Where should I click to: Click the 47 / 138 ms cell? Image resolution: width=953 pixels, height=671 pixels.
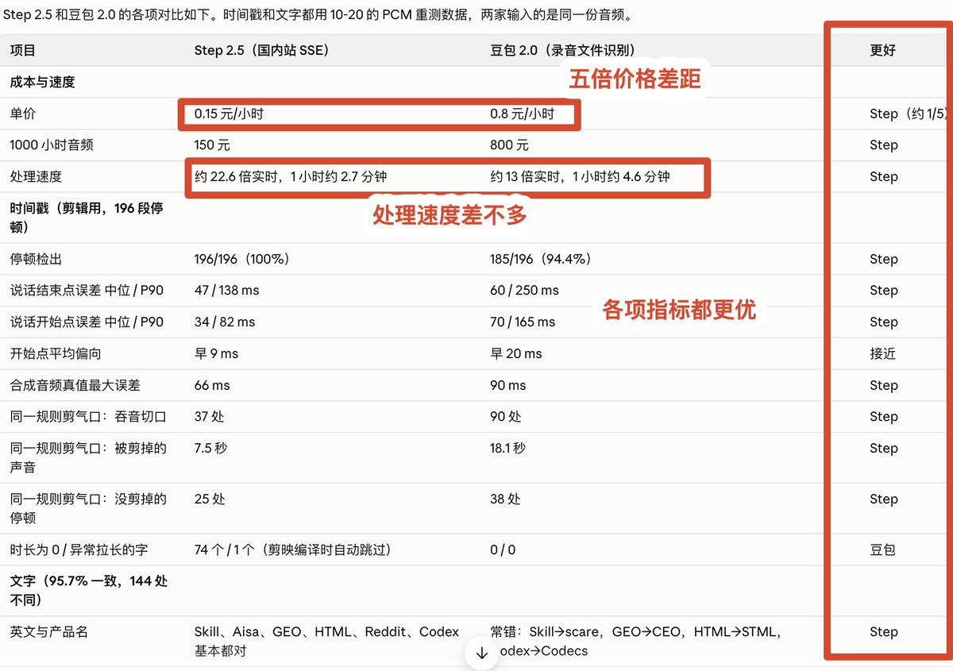click(x=226, y=291)
